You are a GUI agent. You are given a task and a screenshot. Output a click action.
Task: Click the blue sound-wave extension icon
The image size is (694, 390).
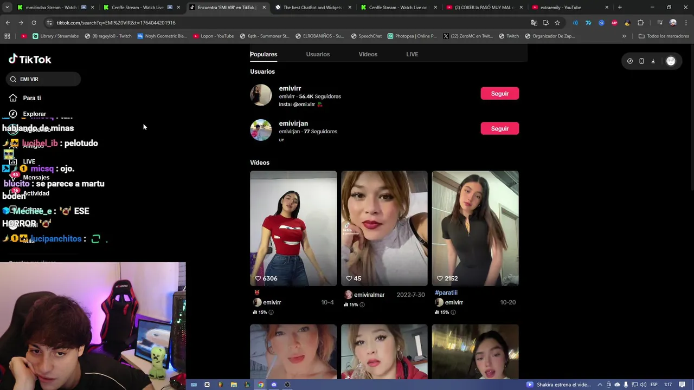click(x=575, y=23)
